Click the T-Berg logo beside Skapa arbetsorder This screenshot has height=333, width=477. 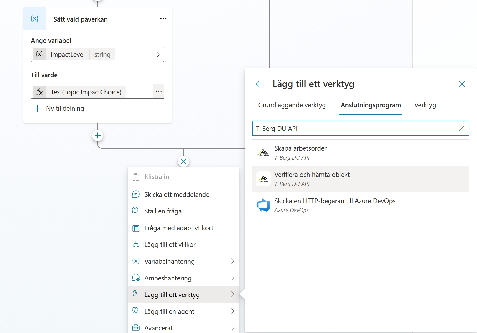[263, 153]
